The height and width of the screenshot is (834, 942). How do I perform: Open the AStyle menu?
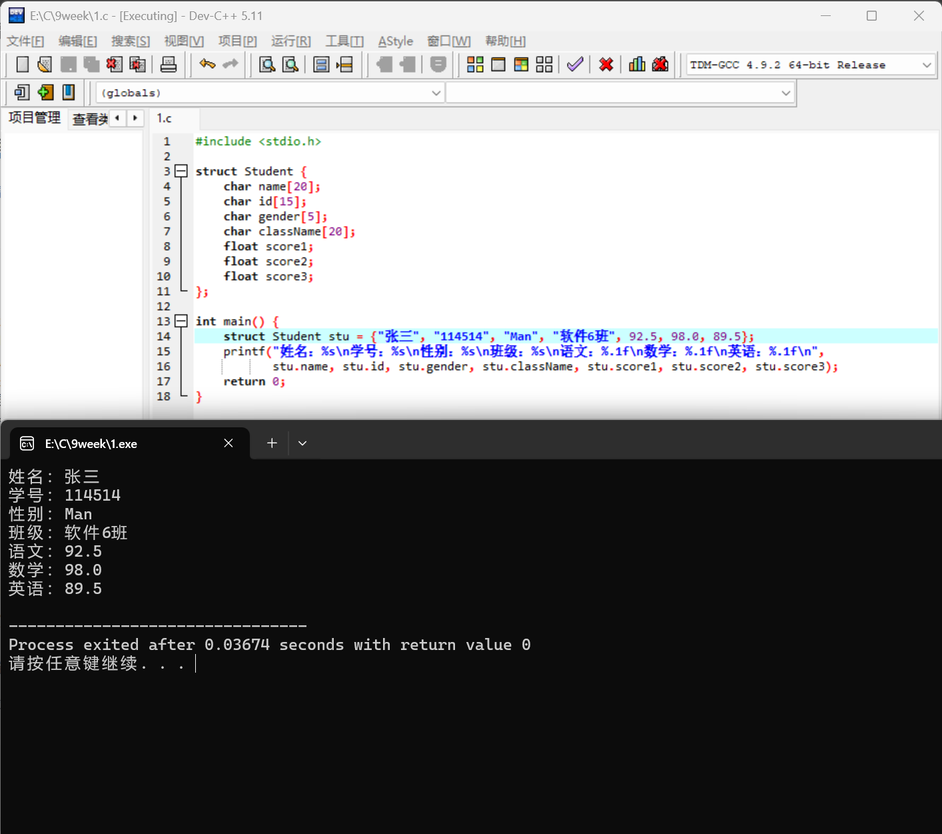point(396,41)
